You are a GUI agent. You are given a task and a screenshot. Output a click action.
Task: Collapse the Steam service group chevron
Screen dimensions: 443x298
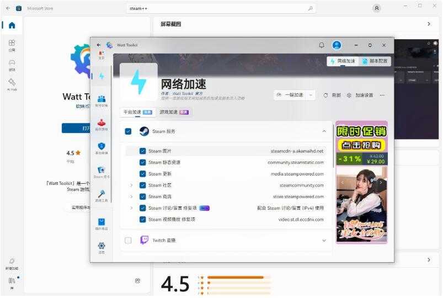click(324, 131)
